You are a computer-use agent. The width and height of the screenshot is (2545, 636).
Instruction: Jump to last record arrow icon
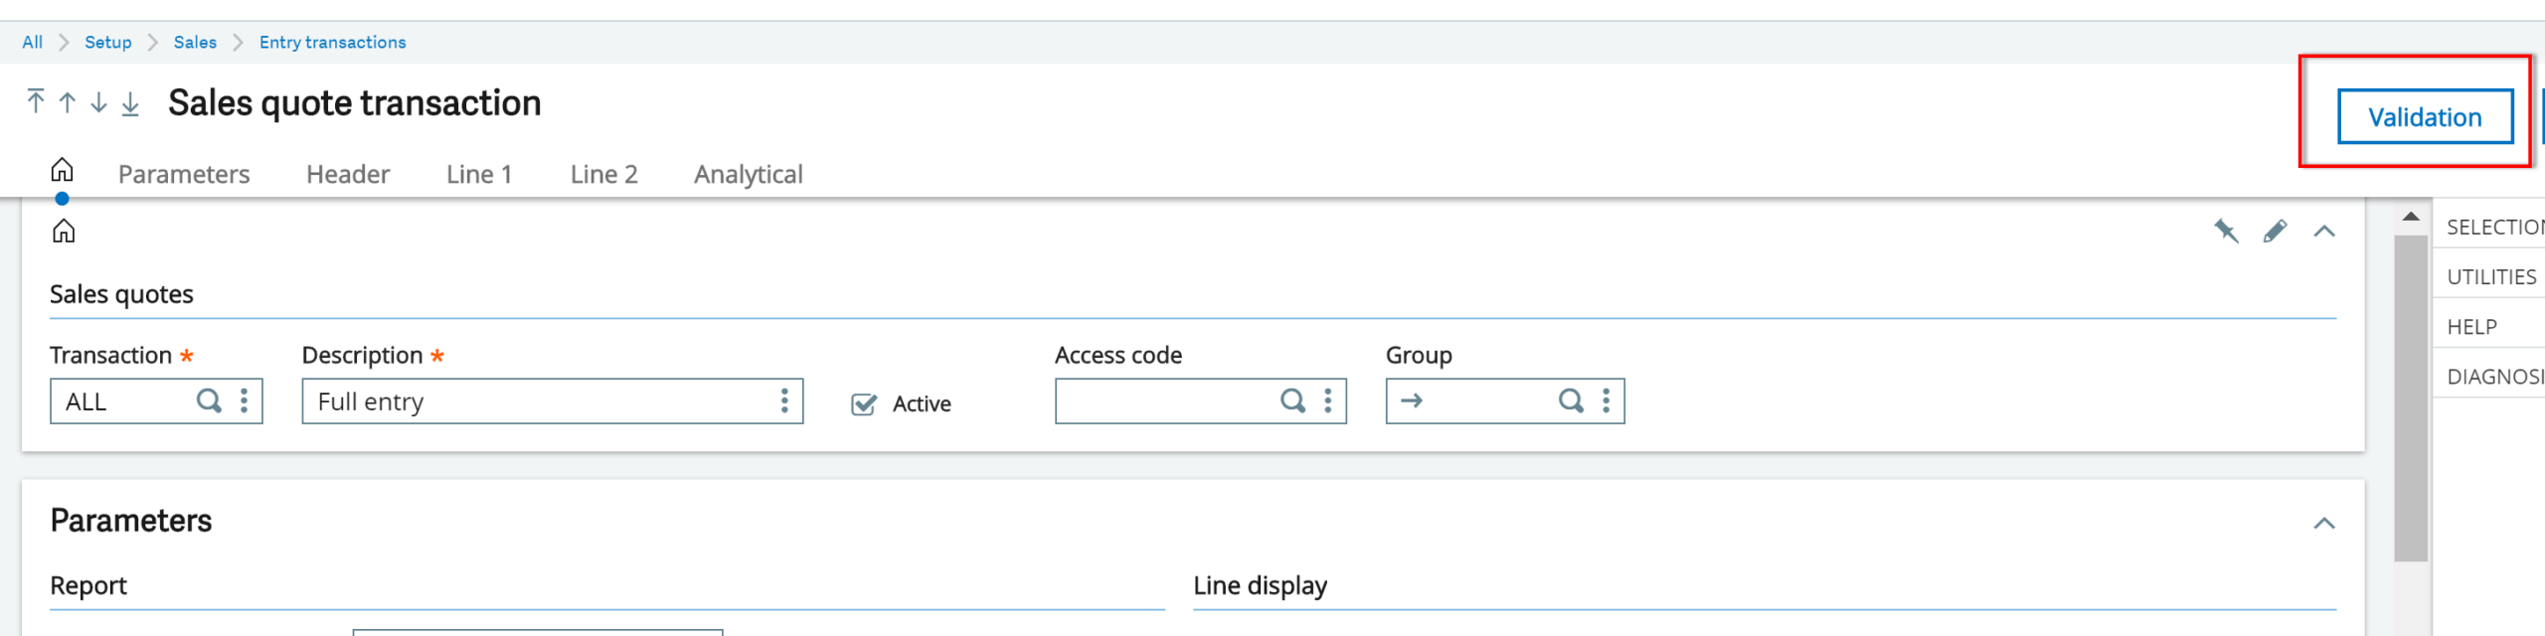[130, 103]
